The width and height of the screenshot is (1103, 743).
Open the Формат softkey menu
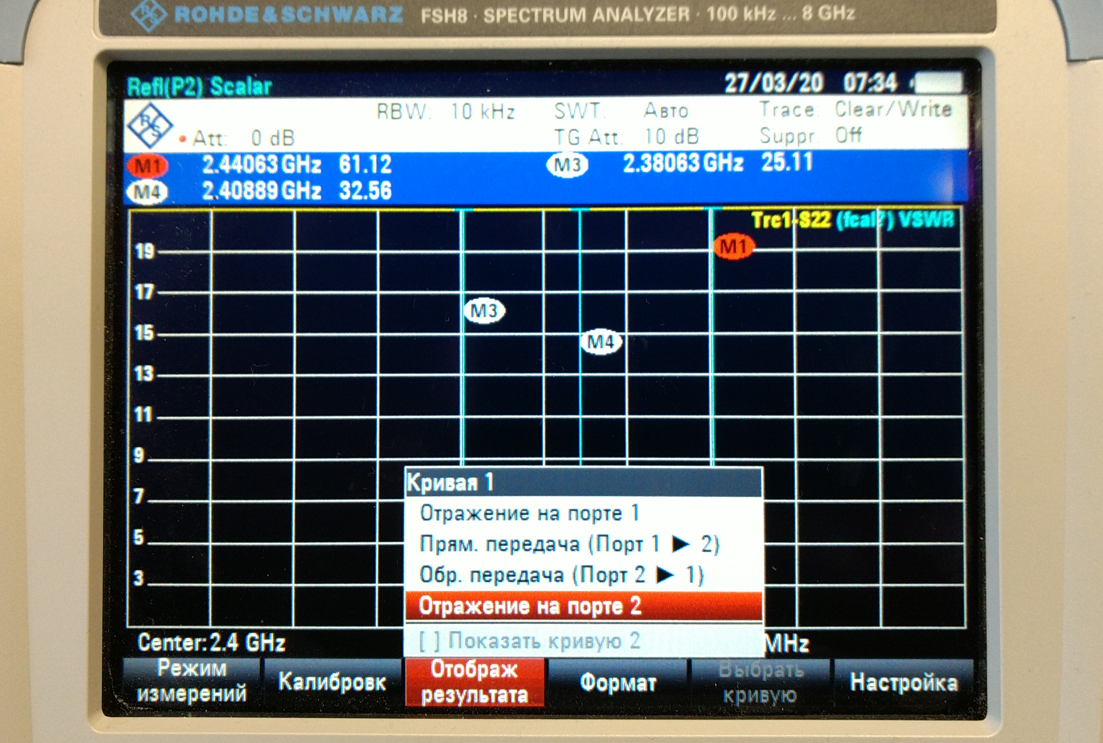point(618,683)
